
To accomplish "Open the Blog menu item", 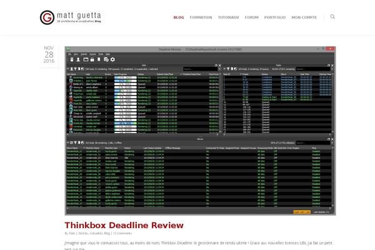I will [178, 17].
